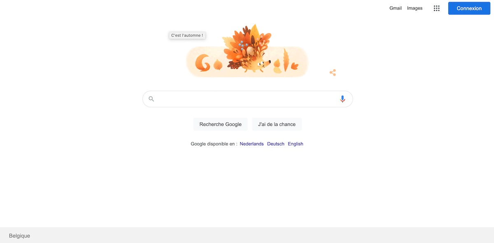Viewport: 494px width, 243px height.
Task: Switch Google to Deutsch
Action: click(276, 144)
